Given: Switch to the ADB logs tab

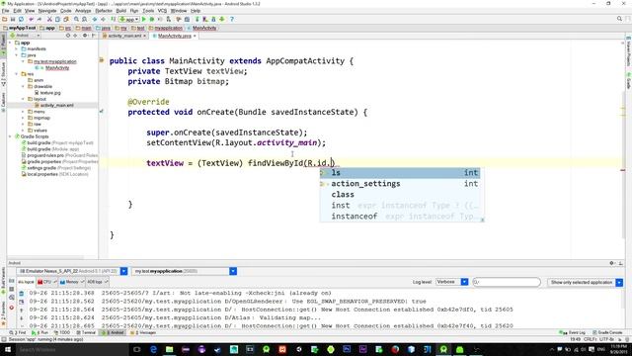Looking at the screenshot, I should (x=97, y=282).
